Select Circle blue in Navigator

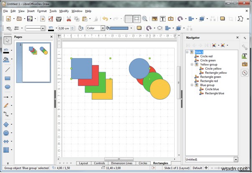[212, 89]
